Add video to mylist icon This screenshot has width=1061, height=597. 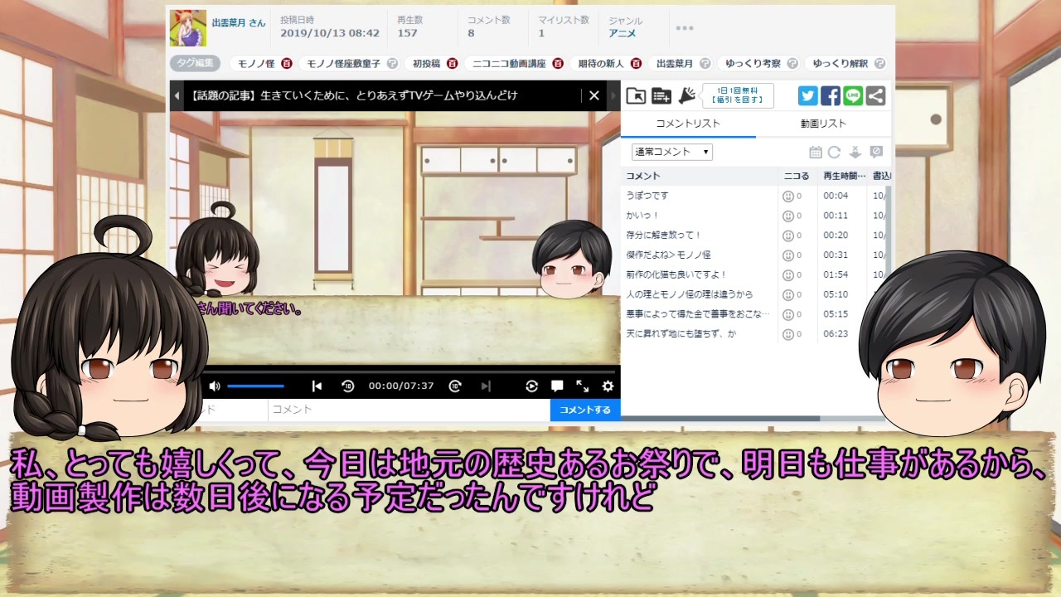(x=661, y=95)
